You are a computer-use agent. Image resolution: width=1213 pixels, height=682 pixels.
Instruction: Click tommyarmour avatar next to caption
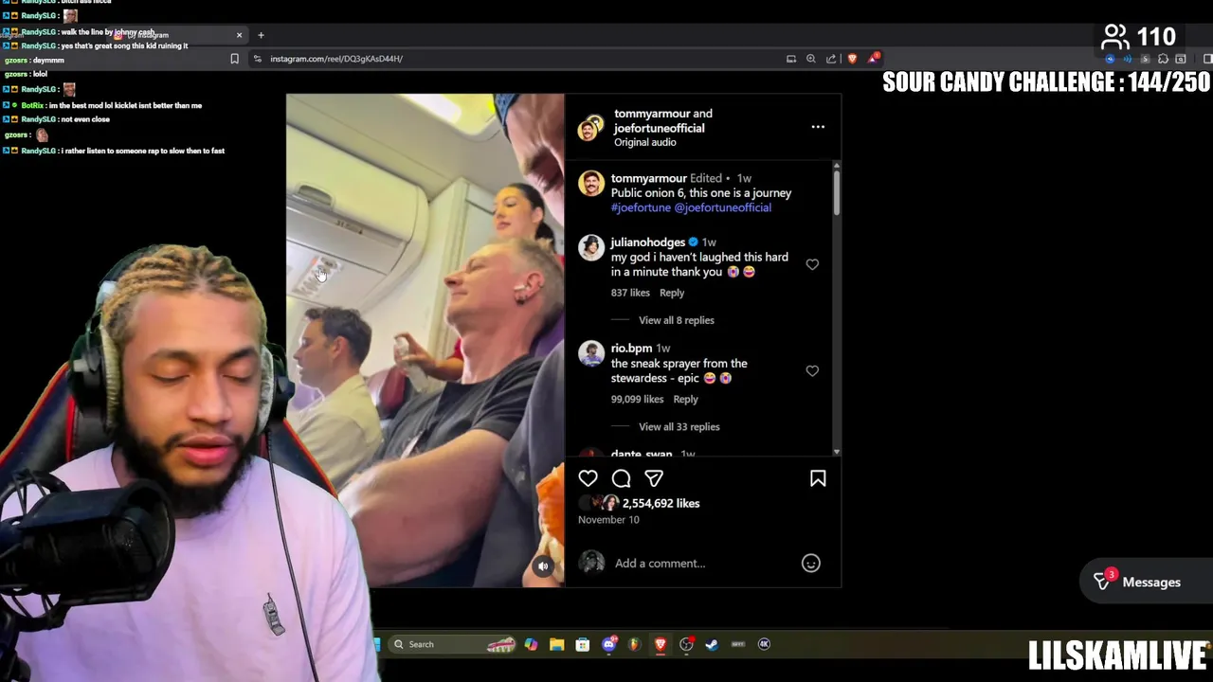click(591, 183)
